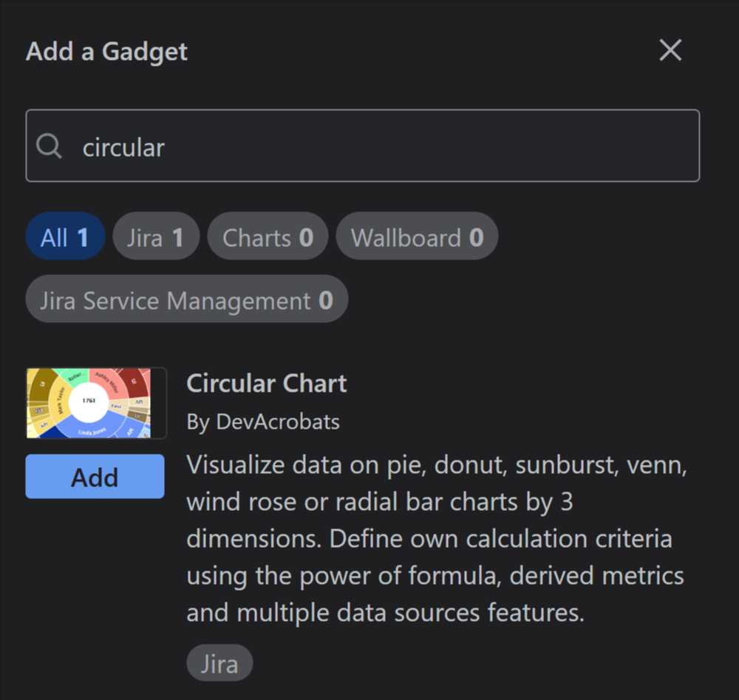The width and height of the screenshot is (739, 700).
Task: Click the Circular Chart gadget title
Action: 267,383
